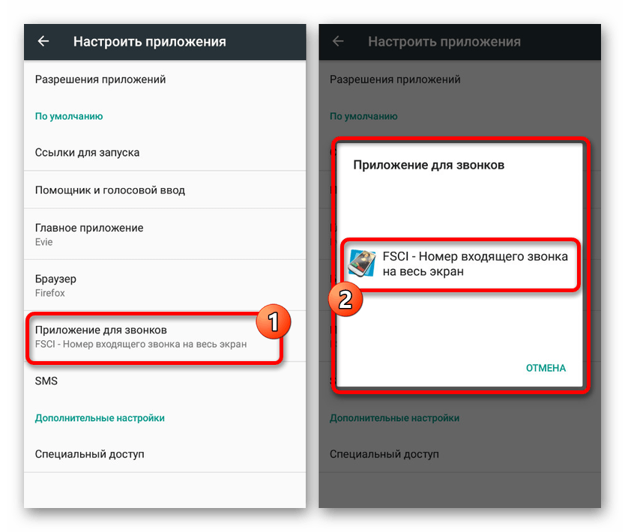625x532 pixels.
Task: Open Браузер setting showing Firefox
Action: point(165,285)
